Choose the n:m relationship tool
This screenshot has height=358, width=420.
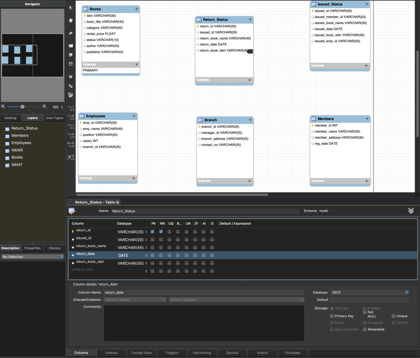pos(71,144)
